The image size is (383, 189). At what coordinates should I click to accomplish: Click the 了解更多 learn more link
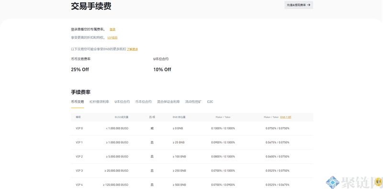coord(133,49)
